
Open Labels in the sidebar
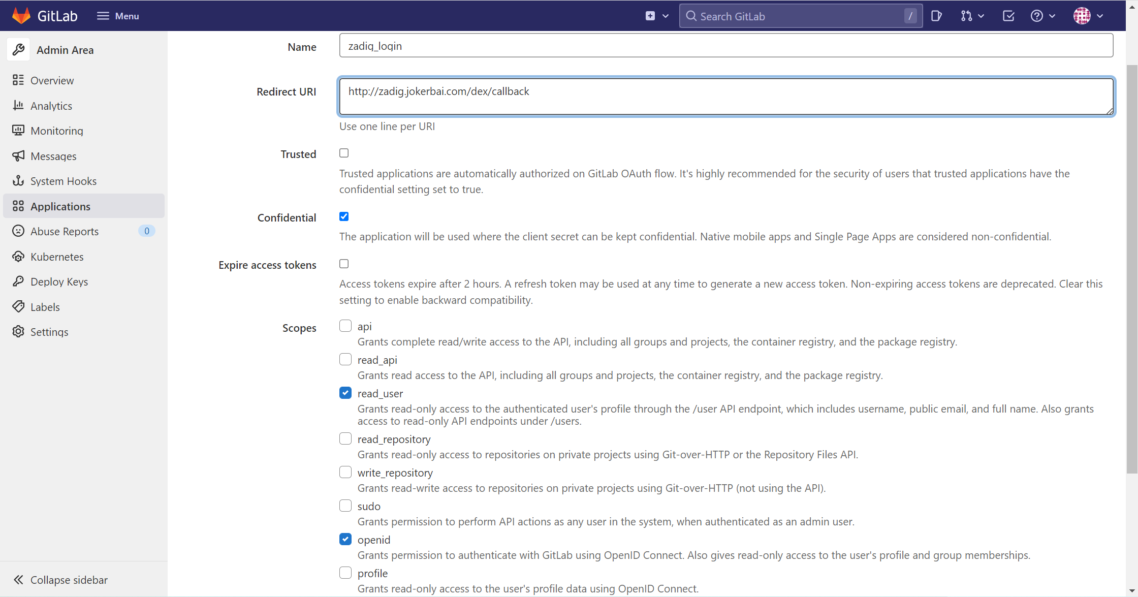pos(84,307)
